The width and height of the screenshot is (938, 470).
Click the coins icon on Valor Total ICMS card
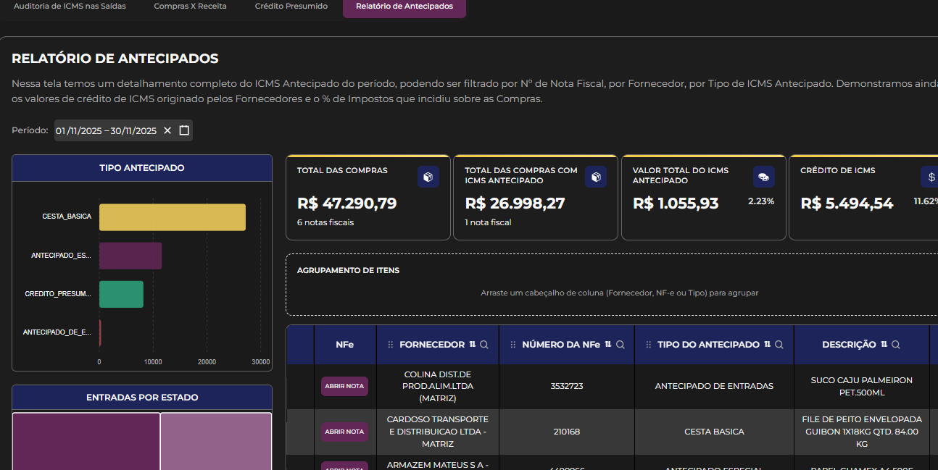(x=763, y=177)
